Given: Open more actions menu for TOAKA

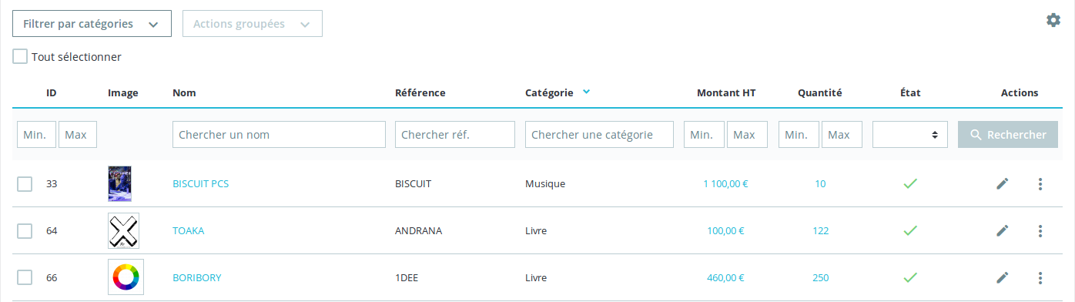Looking at the screenshot, I should pos(1040,230).
